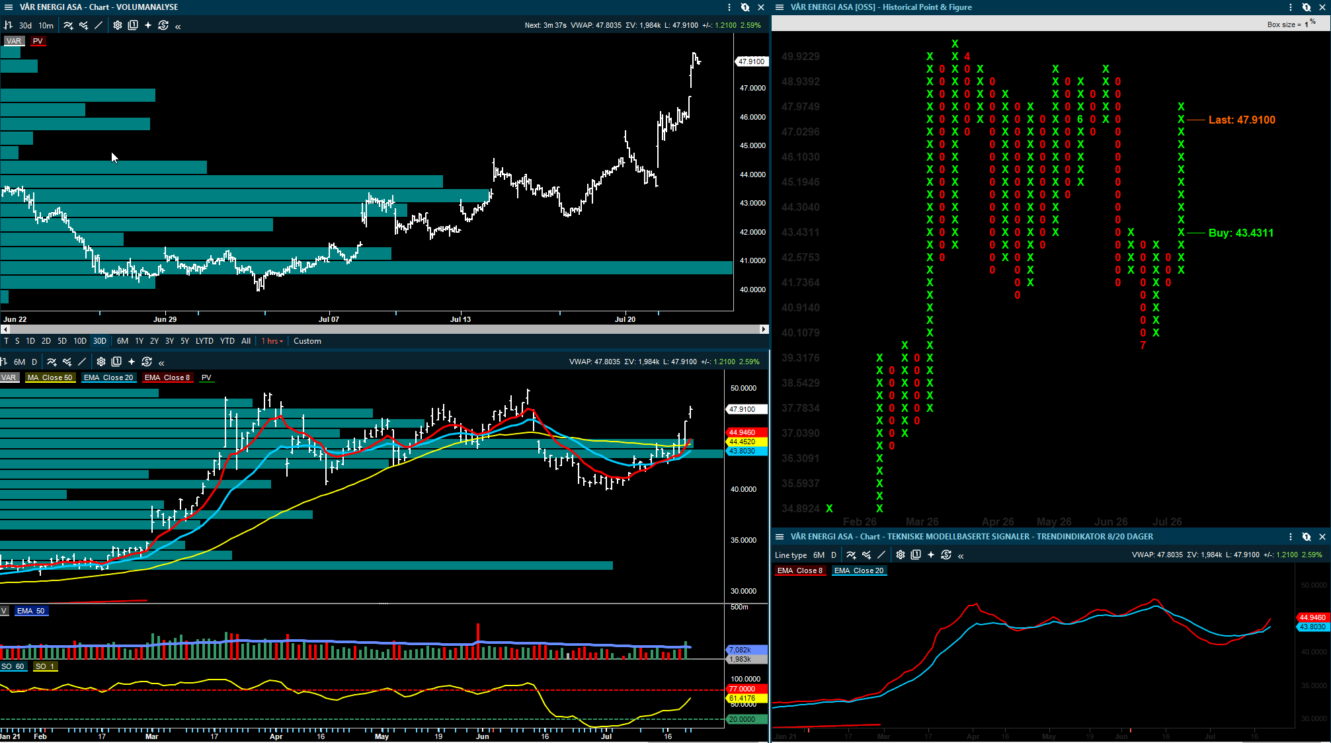Open more options of Point & Figure window

1291,7
